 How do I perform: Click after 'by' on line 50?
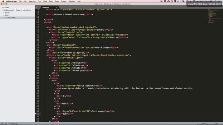pos(66,114)
